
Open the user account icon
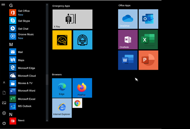pyautogui.click(x=4, y=82)
